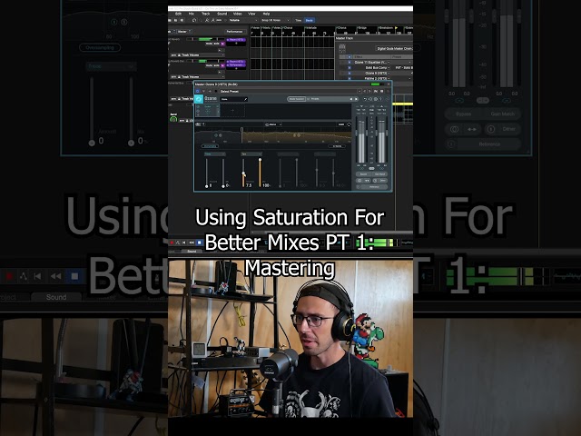Viewport: 581px width, 436px height.
Task: Click the Ozone logo icon
Action: [199, 99]
